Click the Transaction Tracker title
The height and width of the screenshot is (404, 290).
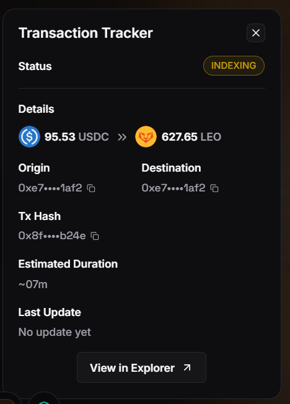coord(86,33)
